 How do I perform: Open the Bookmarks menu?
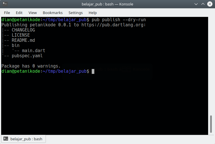(x=52, y=13)
